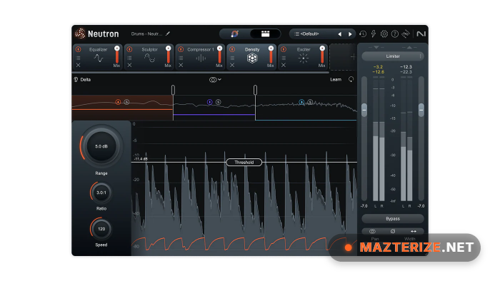Image resolution: width=500 pixels, height=281 pixels.
Task: Toggle the Equalizer module power
Action: [78, 49]
